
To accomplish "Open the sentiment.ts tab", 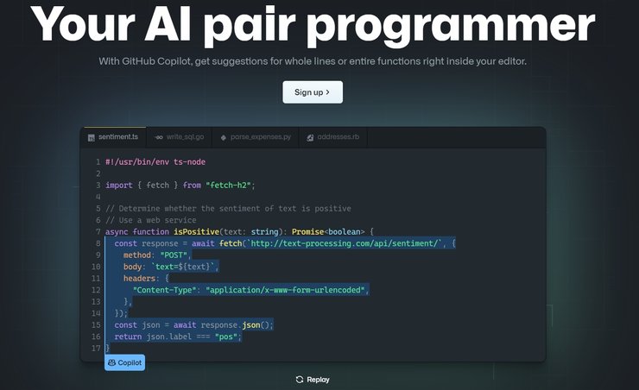I will [x=113, y=137].
